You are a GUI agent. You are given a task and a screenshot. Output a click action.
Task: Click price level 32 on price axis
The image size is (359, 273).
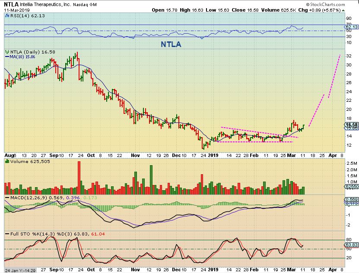click(349, 56)
